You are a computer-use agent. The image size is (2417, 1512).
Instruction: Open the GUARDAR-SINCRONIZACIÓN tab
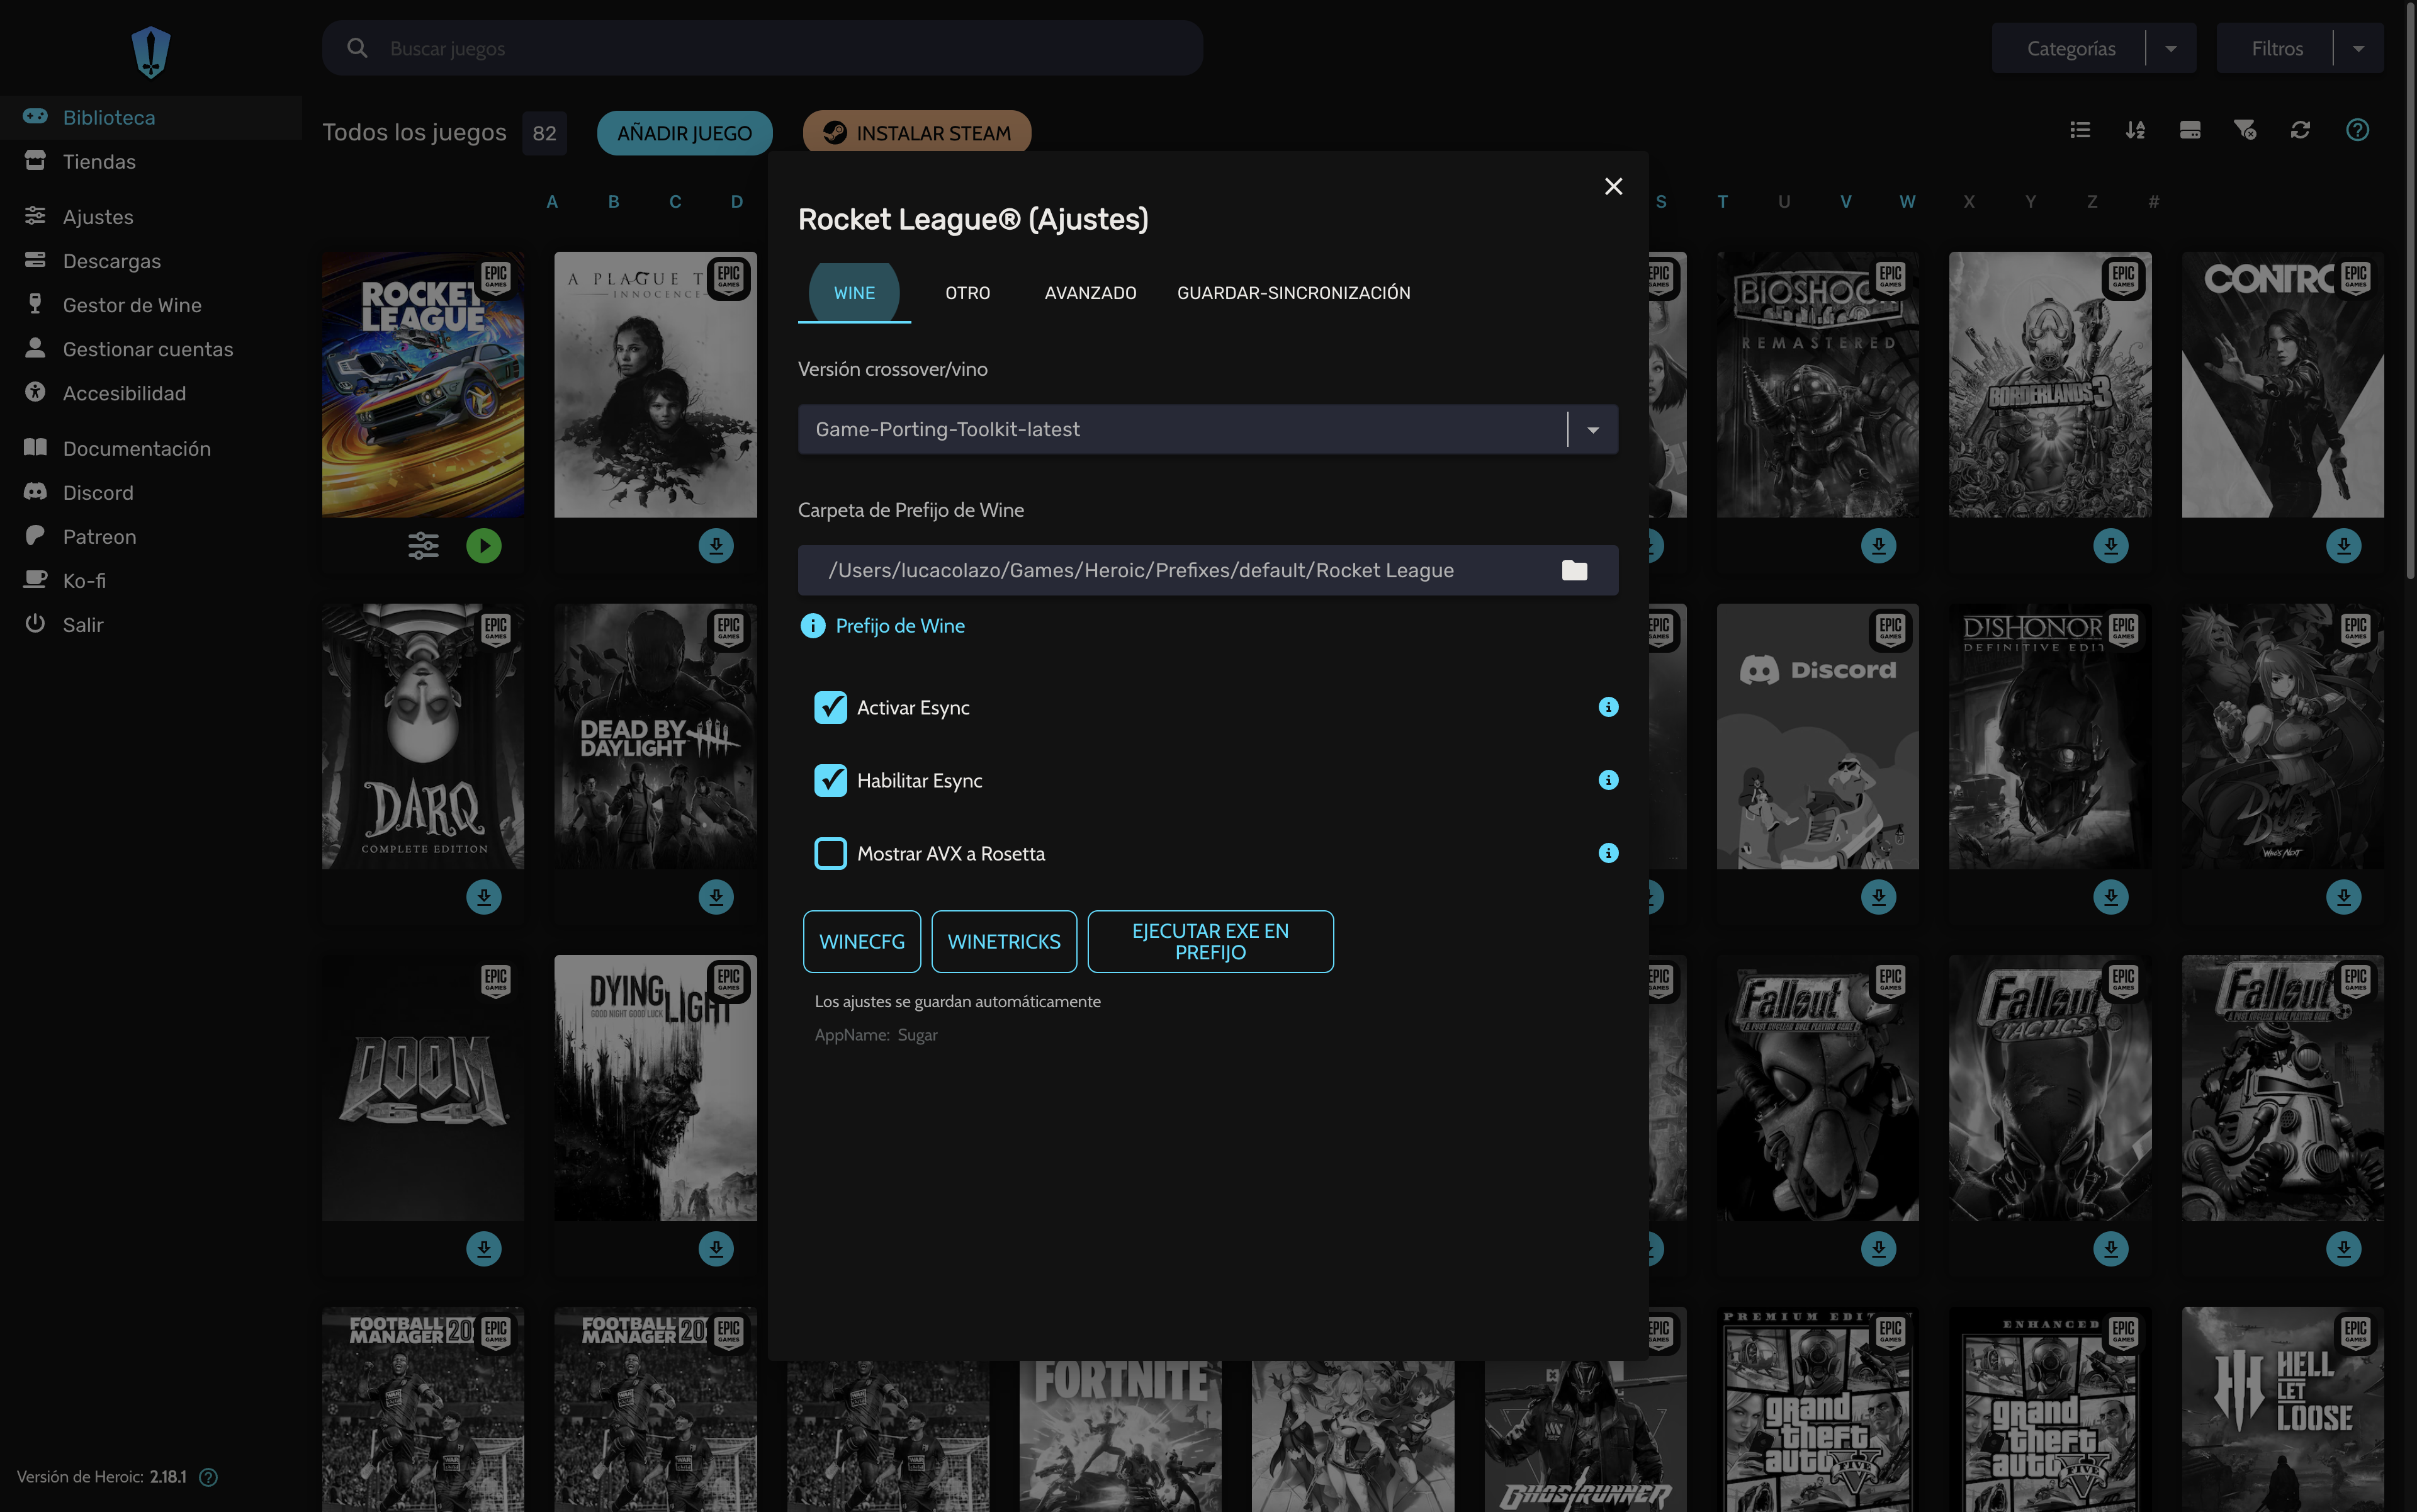point(1293,293)
